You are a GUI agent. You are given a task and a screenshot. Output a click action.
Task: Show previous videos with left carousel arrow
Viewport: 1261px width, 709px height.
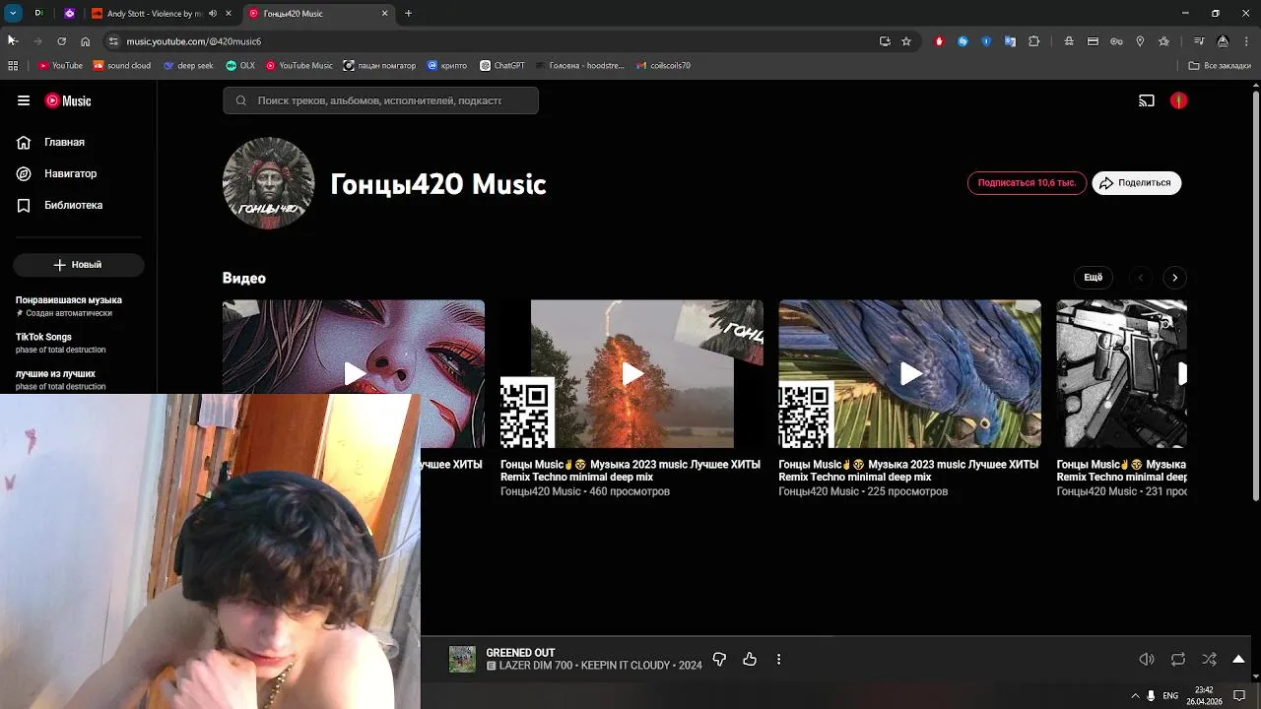1141,278
